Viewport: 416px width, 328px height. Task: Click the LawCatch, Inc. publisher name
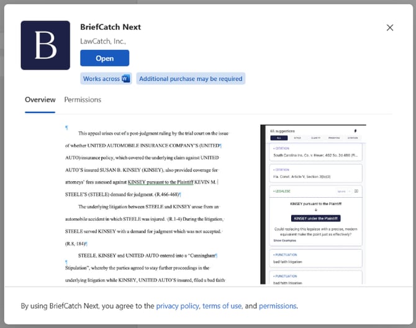(x=103, y=42)
